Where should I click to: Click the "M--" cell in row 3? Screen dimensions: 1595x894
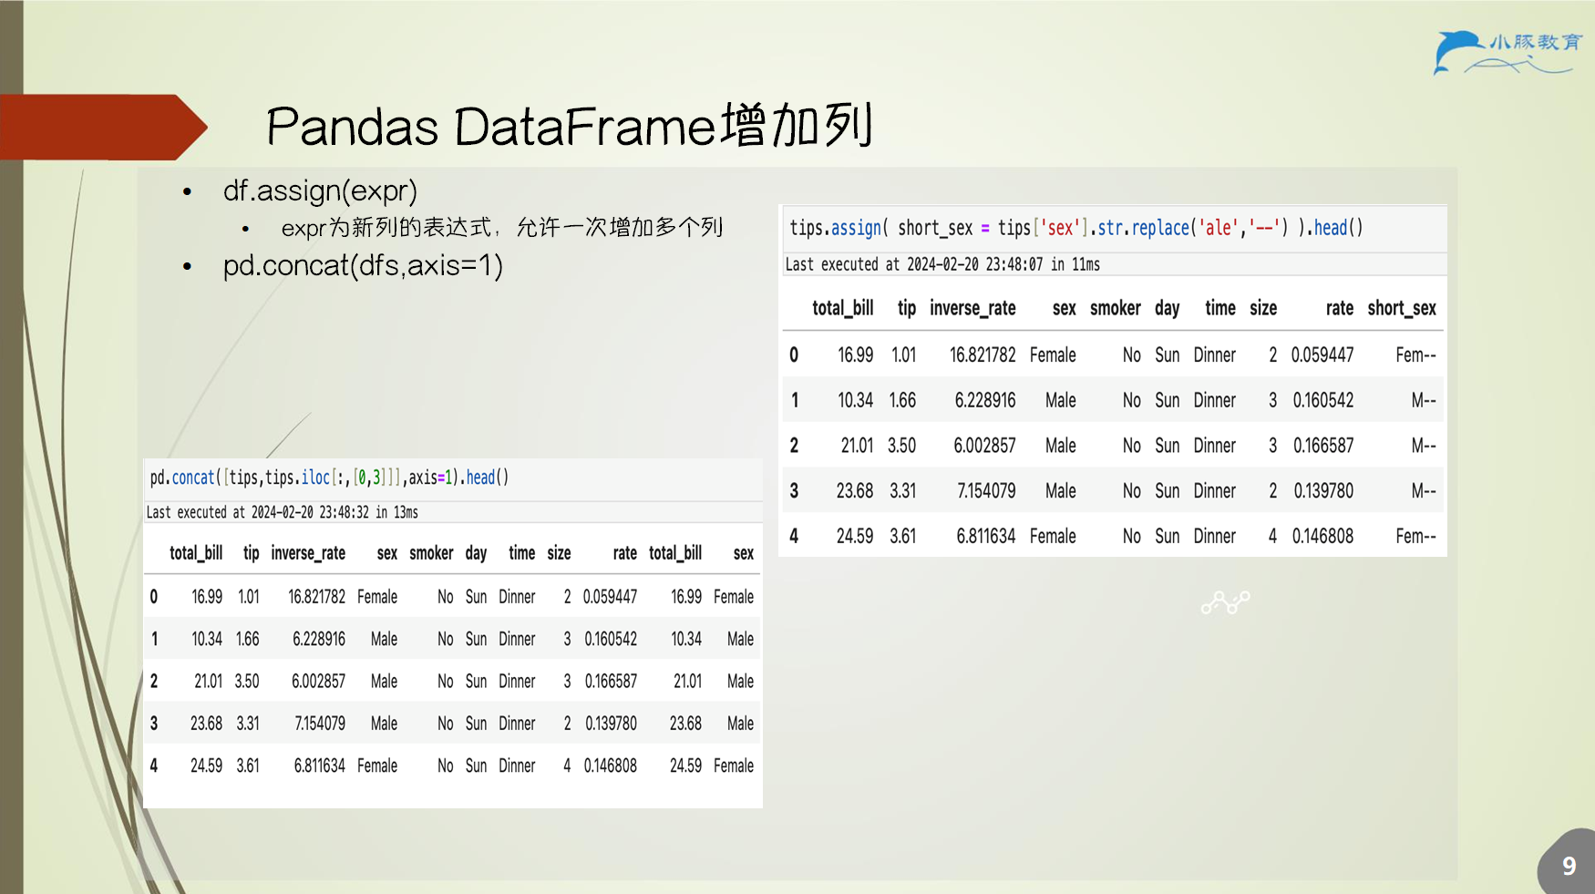coord(1424,490)
